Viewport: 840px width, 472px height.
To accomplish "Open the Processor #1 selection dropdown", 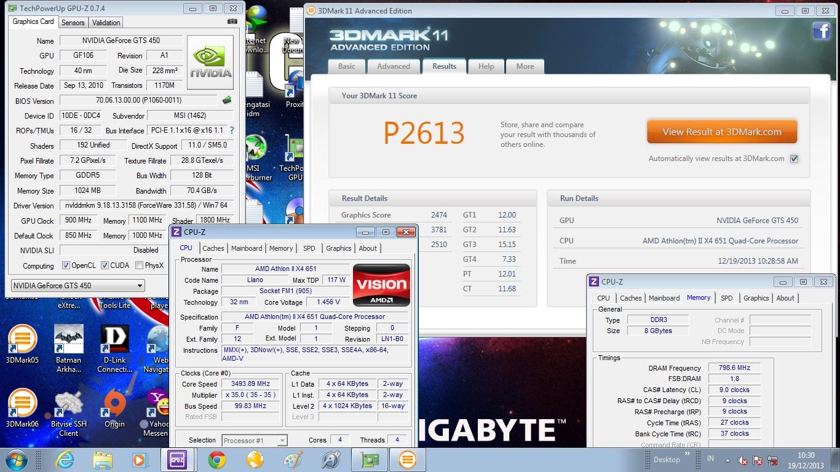I will tap(254, 440).
